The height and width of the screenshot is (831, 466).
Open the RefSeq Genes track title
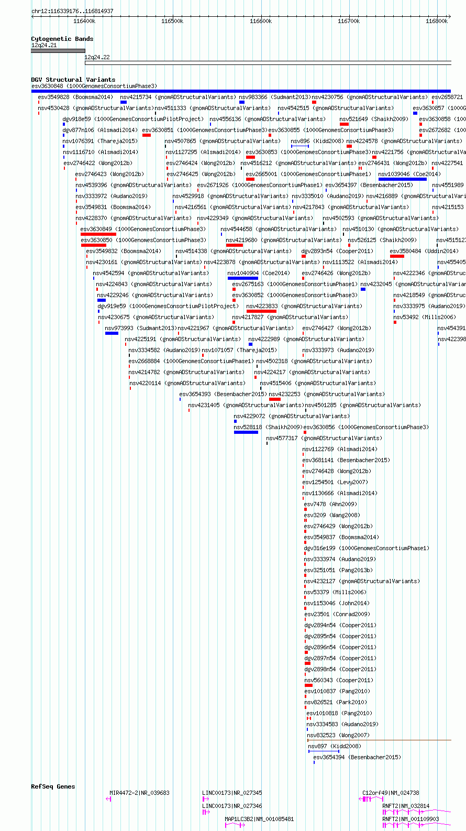(53, 786)
